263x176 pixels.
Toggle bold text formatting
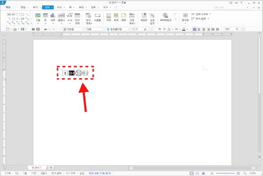click(159, 29)
